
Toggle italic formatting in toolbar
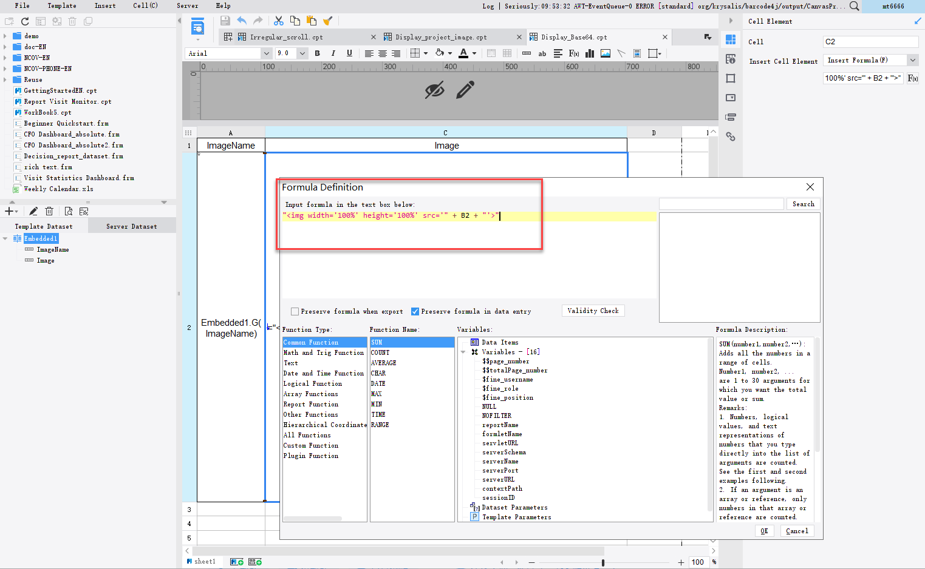[x=333, y=53]
